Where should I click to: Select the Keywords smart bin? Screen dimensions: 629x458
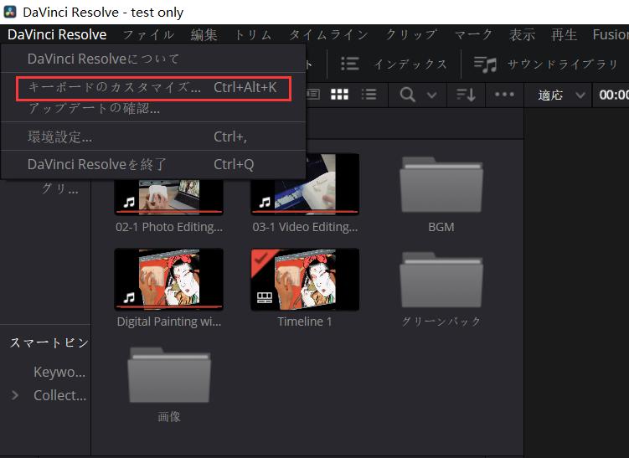[59, 372]
